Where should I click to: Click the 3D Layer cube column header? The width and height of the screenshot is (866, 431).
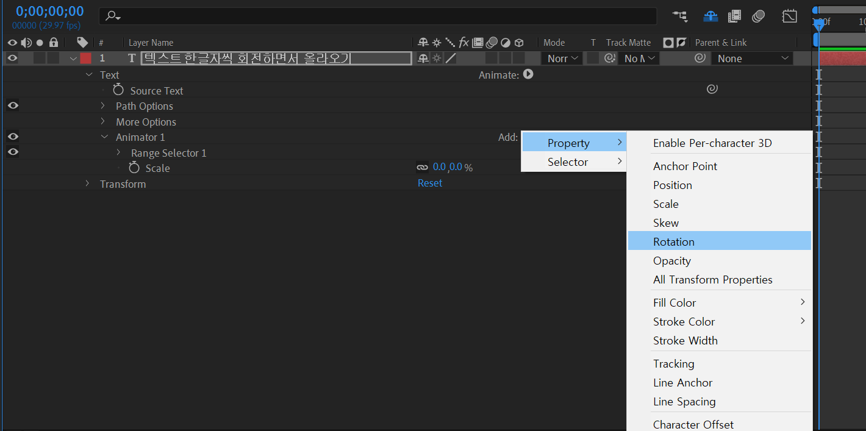[x=519, y=43]
